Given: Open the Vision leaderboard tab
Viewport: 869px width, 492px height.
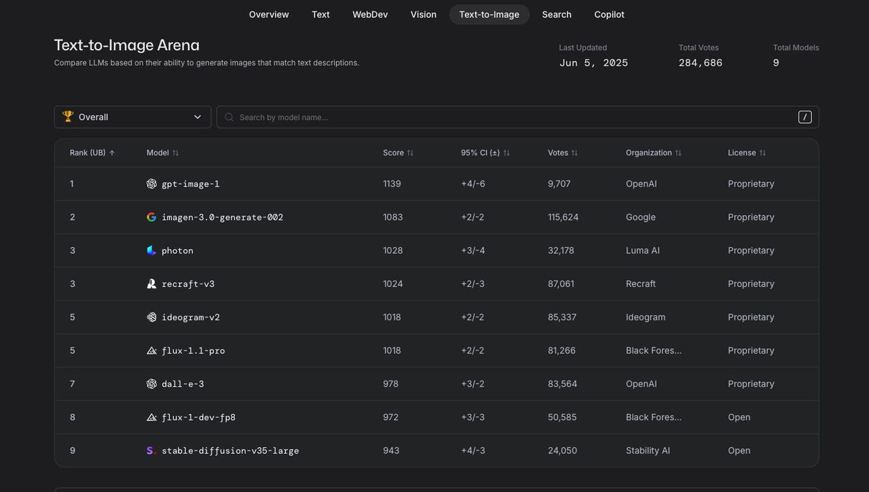Looking at the screenshot, I should click(424, 14).
